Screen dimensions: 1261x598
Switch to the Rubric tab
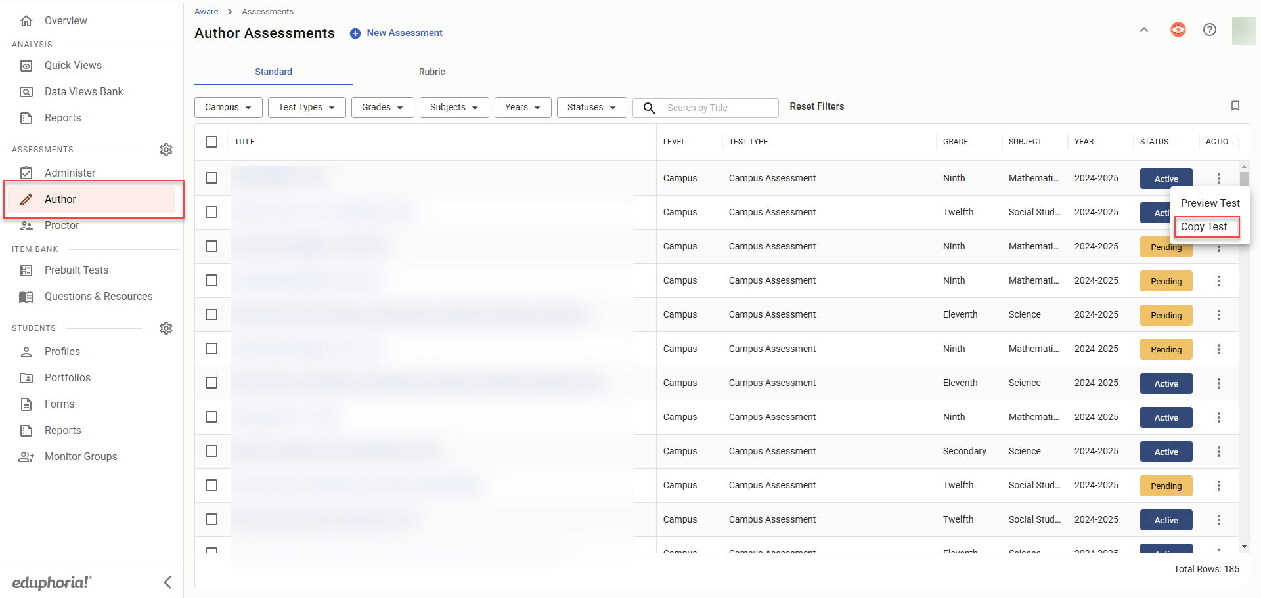[431, 72]
